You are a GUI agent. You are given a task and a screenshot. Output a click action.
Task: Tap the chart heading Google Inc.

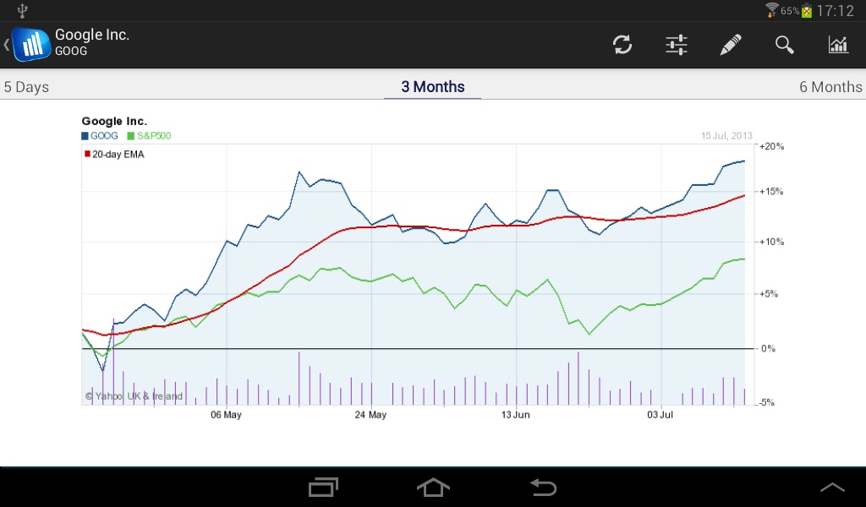tap(114, 121)
